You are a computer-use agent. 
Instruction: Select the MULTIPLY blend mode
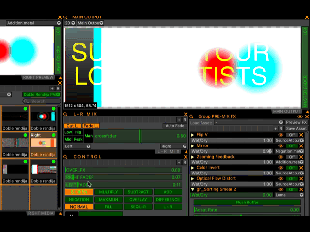108,192
